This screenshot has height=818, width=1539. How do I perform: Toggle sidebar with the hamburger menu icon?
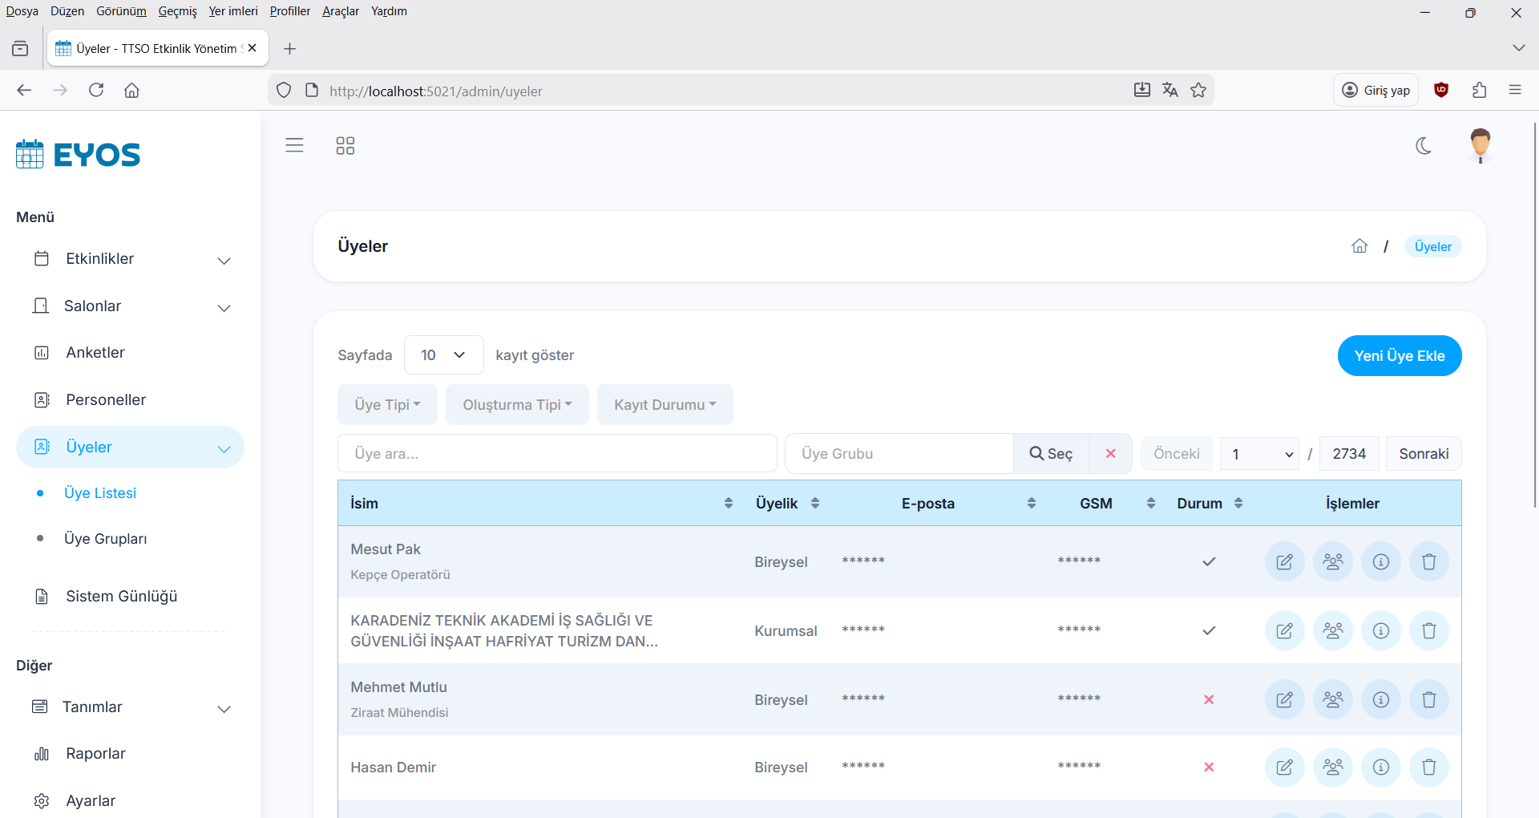coord(294,145)
